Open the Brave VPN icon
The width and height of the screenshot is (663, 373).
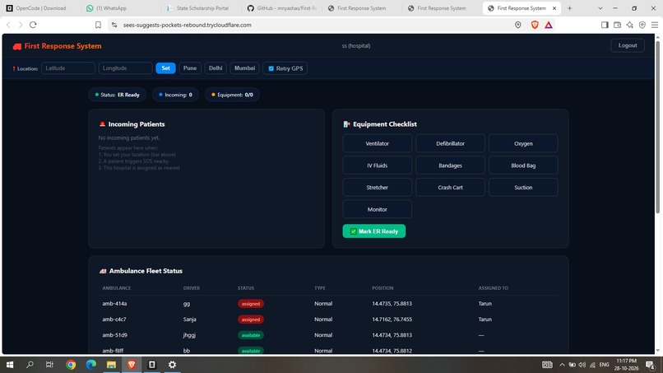(642, 25)
